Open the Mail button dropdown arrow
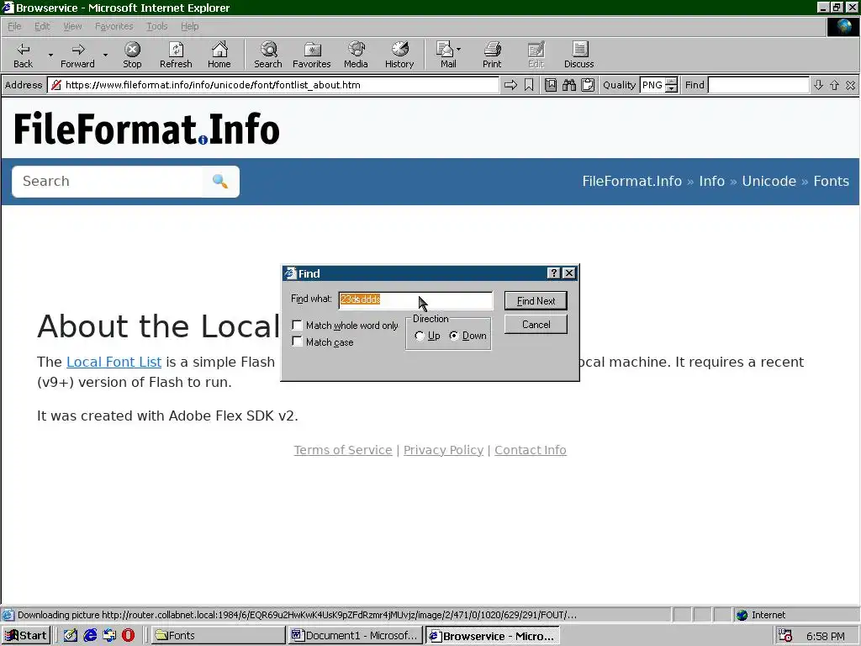The height and width of the screenshot is (646, 861). (459, 50)
